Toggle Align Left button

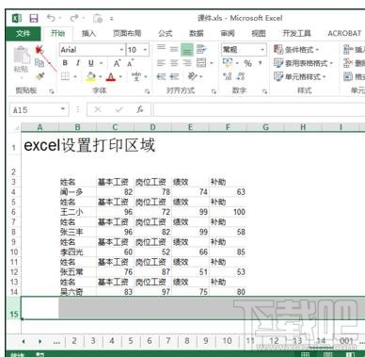(x=161, y=63)
